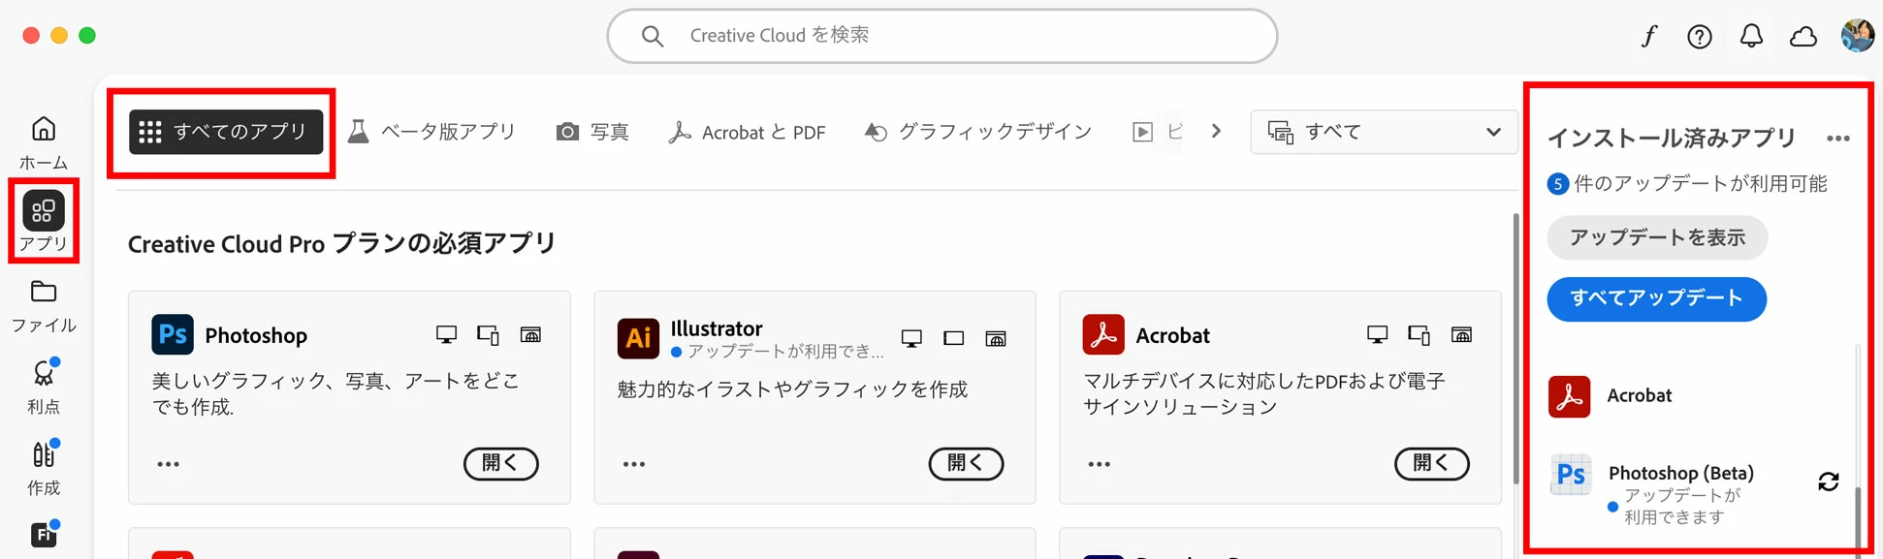Image resolution: width=1883 pixels, height=559 pixels.
Task: Click the アップデートを表示 button
Action: [x=1657, y=237]
